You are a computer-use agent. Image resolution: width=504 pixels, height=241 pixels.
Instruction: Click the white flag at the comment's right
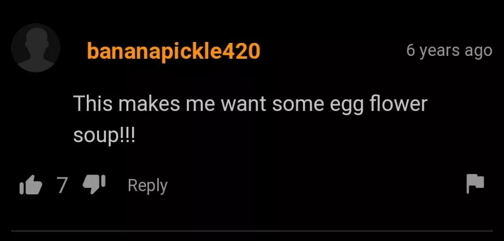[475, 185]
